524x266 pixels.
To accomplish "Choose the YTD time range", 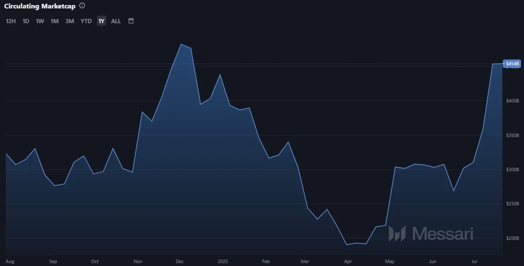I will click(86, 21).
